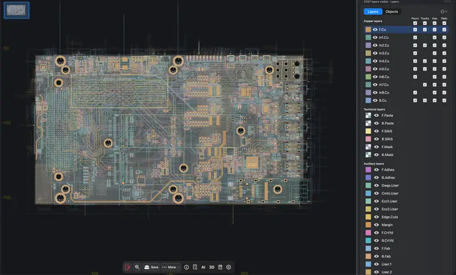Click the zoom magnifier toolbar icon

(137, 267)
